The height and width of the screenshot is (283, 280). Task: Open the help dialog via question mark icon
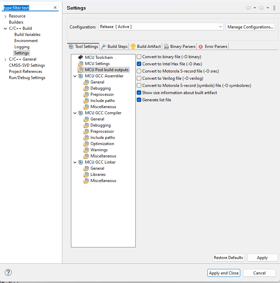click(x=8, y=272)
